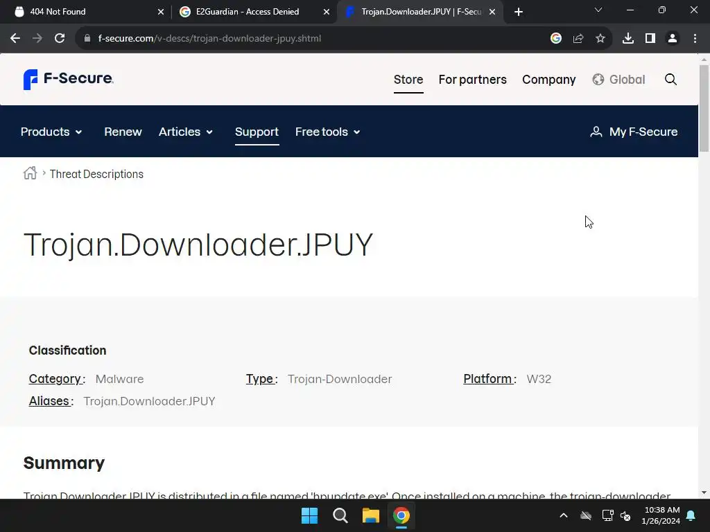The image size is (710, 532).
Task: Show hidden tray icons
Action: click(x=564, y=515)
